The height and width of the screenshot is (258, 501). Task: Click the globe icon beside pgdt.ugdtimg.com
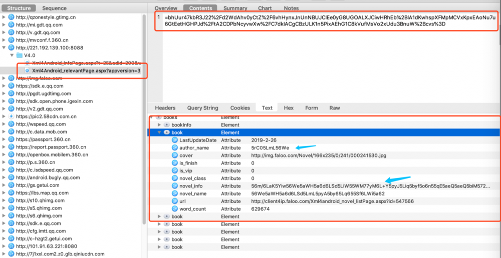tap(12, 93)
